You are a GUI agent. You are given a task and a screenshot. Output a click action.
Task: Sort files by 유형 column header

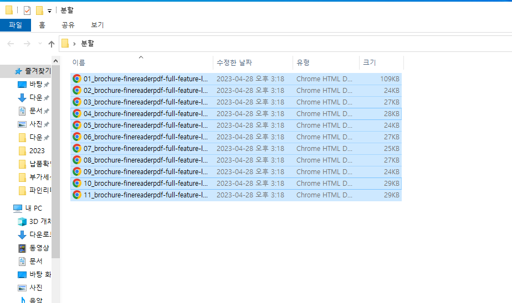coord(326,62)
